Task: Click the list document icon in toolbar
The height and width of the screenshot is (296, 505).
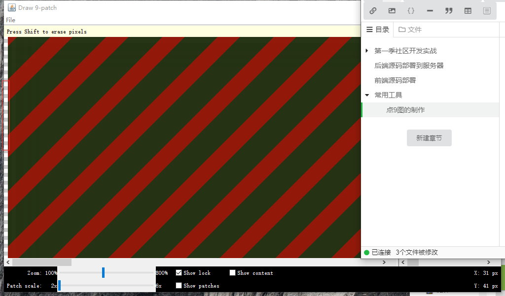Action: (x=487, y=11)
